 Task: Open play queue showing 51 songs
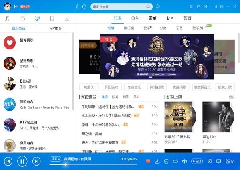[230, 161]
